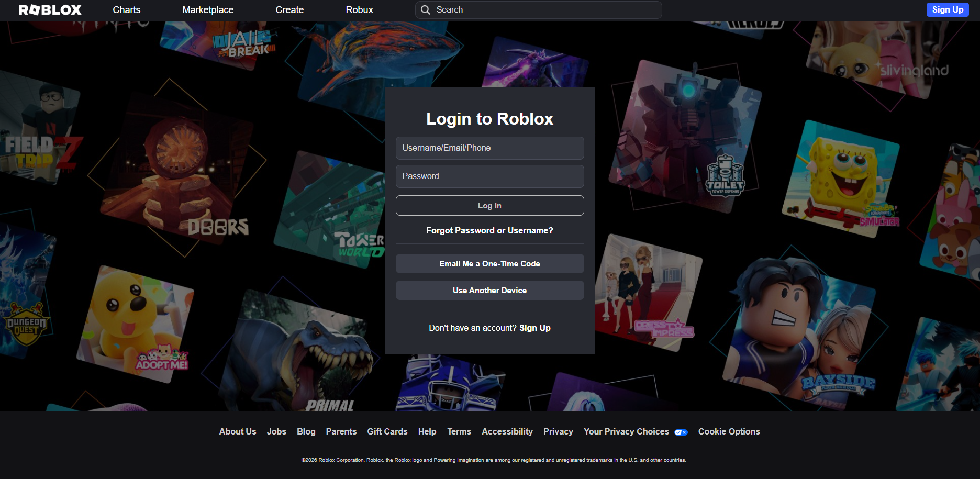This screenshot has width=980, height=479.
Task: Go to the Marketplace section
Action: 208,10
